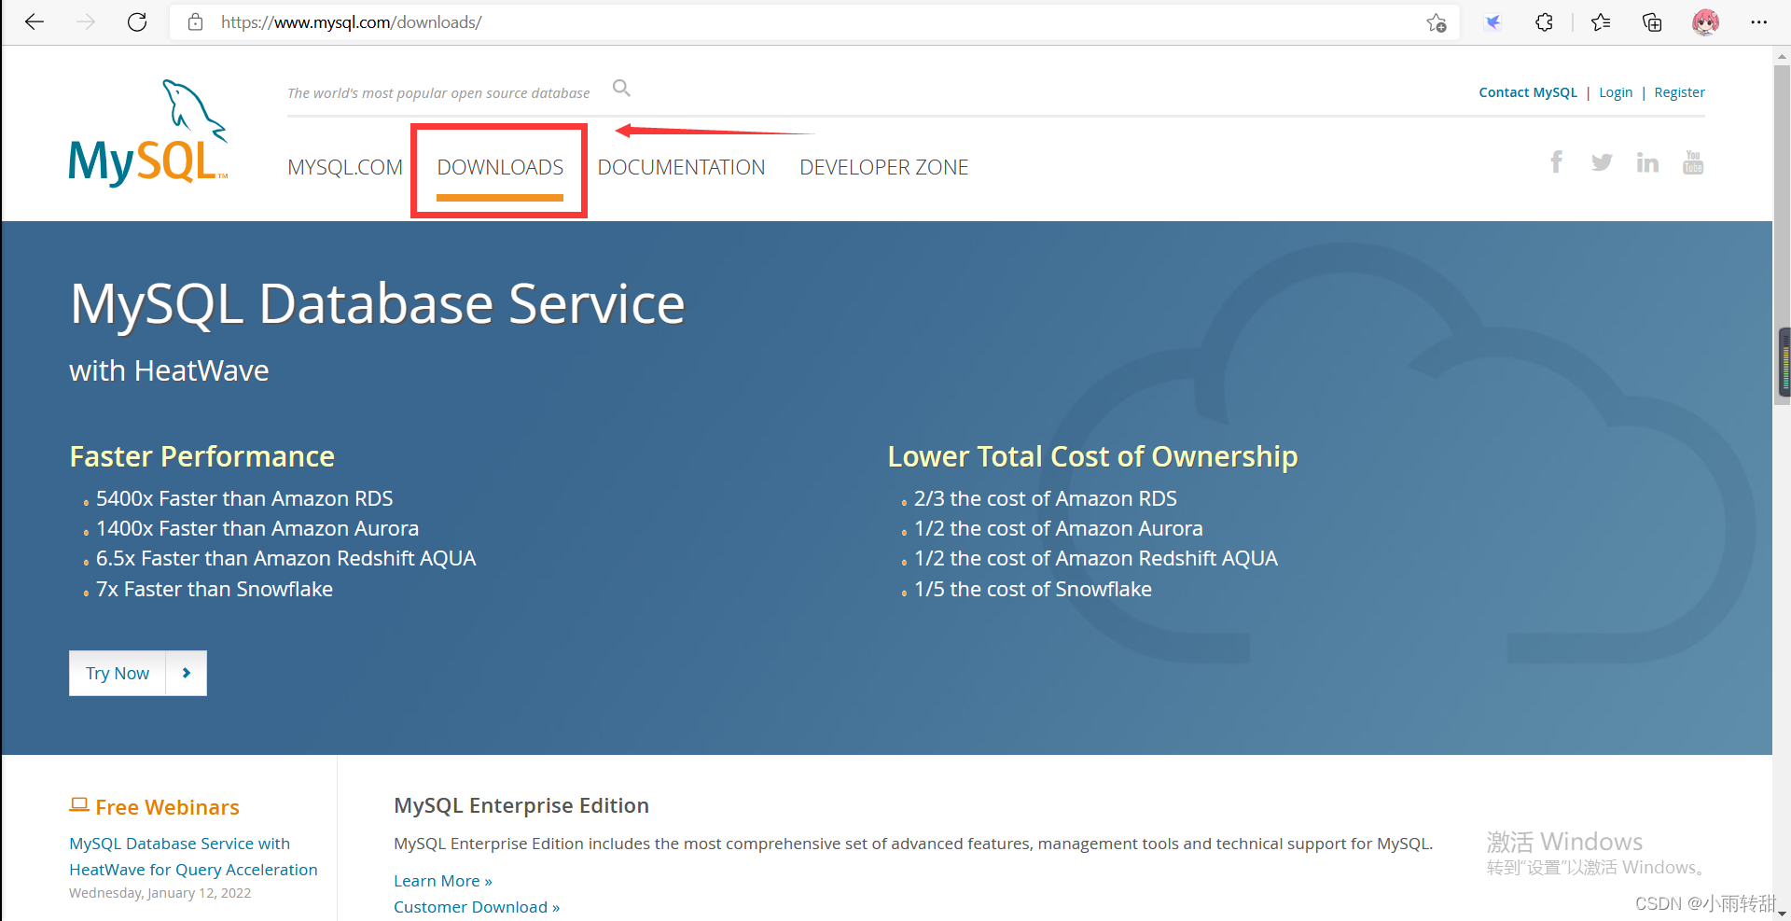Click the MySQL Database Service headline
The height and width of the screenshot is (921, 1791).
tap(378, 304)
